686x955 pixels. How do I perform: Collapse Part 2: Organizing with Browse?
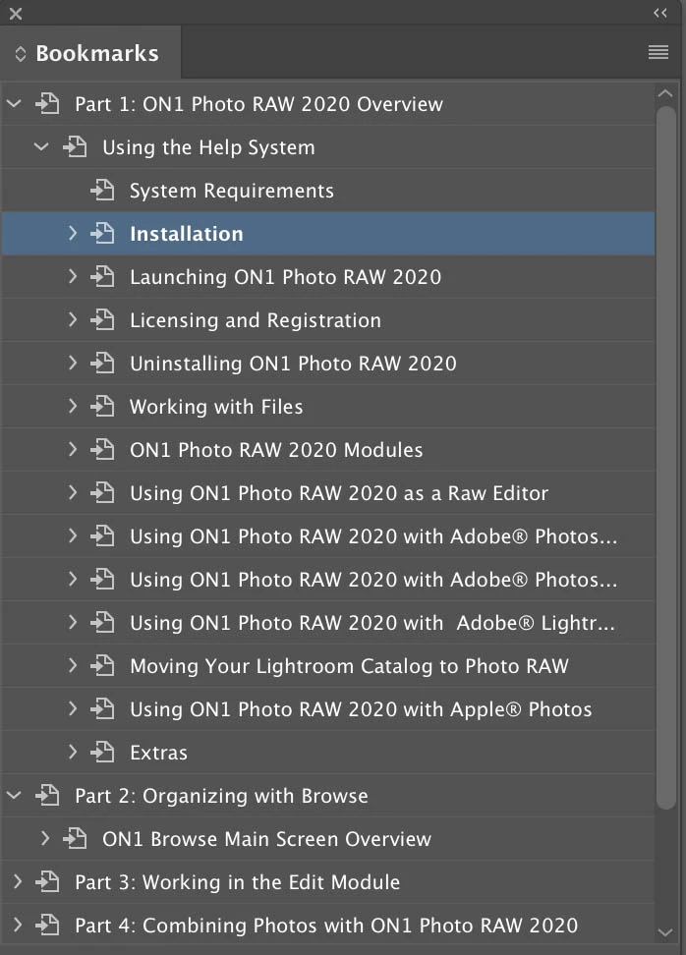[14, 796]
